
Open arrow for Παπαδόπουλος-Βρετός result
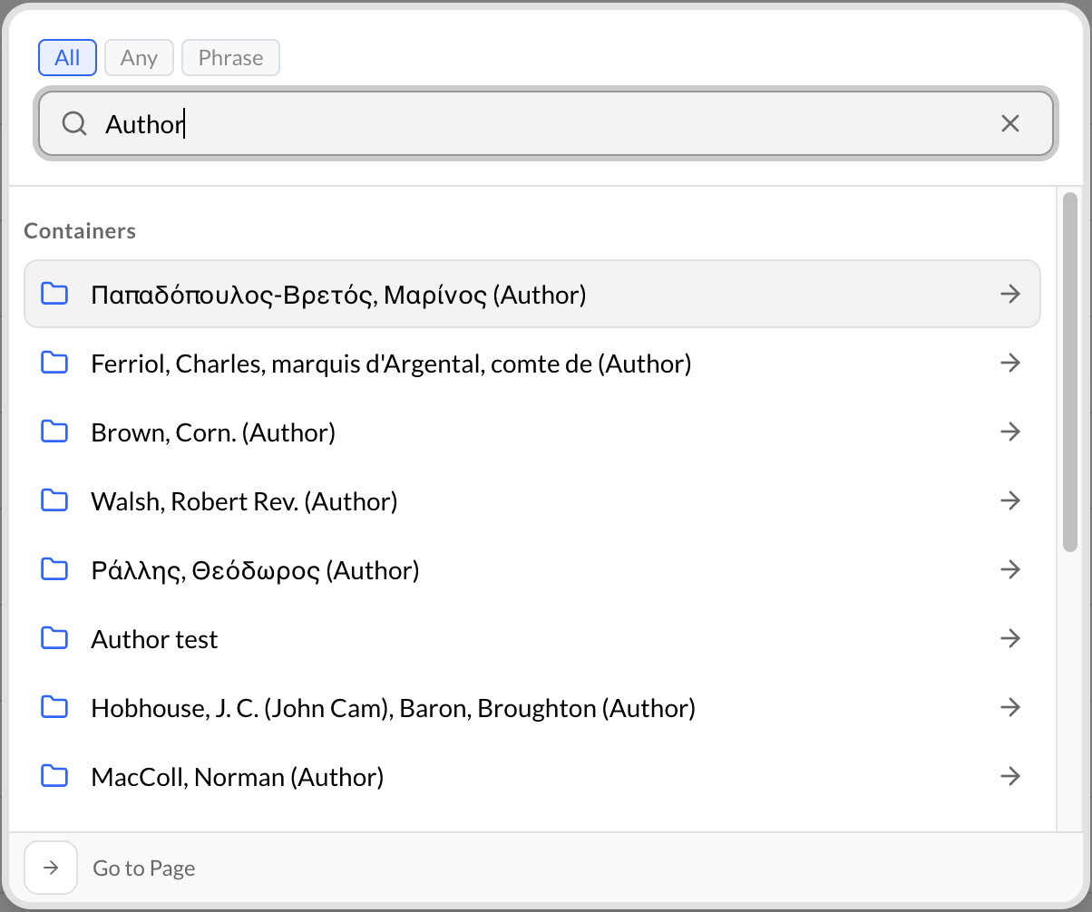(x=1009, y=295)
